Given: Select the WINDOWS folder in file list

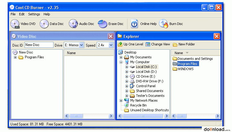Looking at the screenshot, I should click(x=183, y=69).
